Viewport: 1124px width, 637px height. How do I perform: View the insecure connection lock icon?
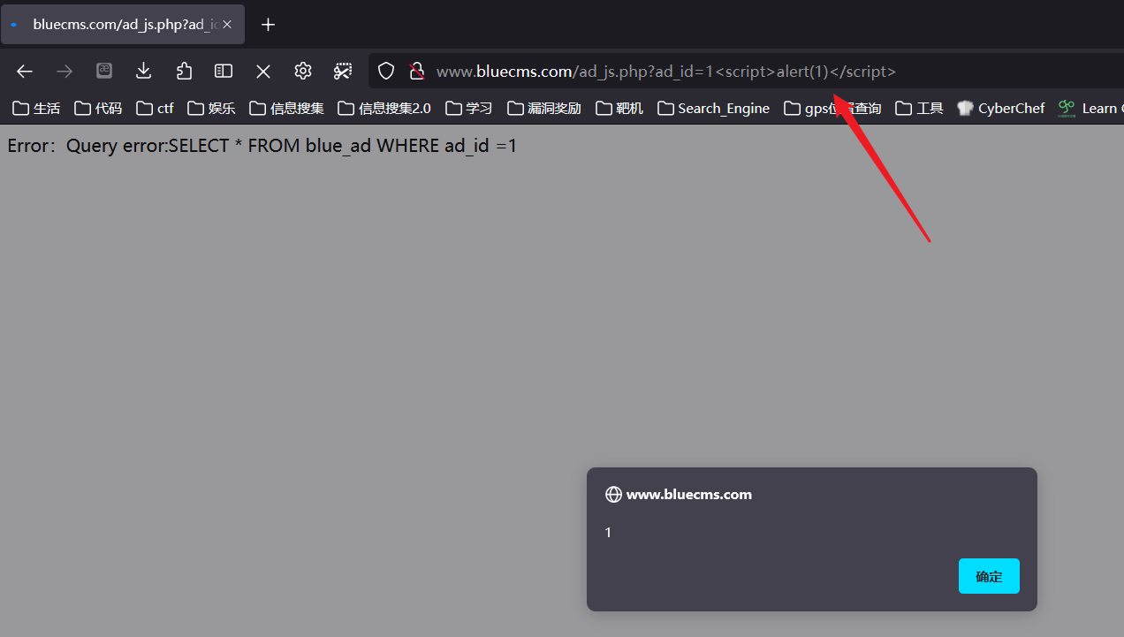[x=417, y=72]
